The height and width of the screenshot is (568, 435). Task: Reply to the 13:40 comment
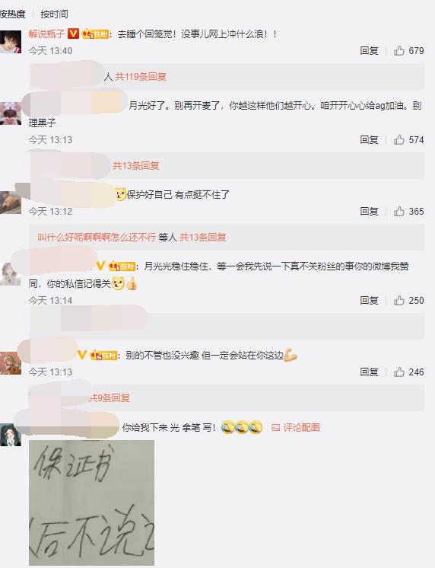tap(369, 51)
